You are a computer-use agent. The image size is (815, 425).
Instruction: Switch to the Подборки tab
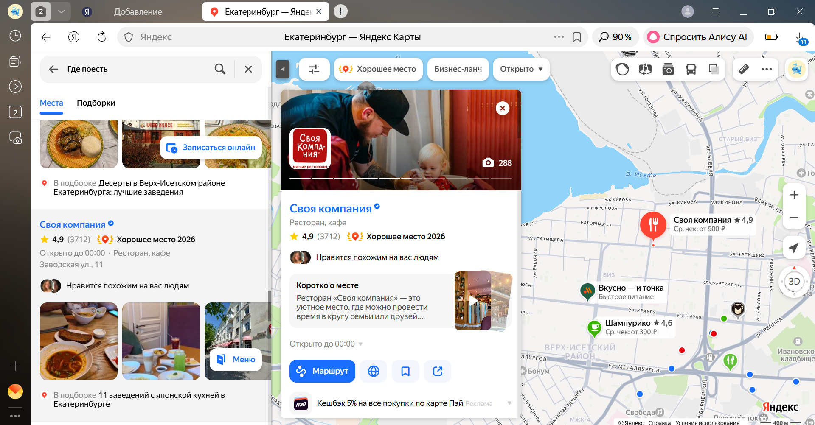[x=96, y=103]
